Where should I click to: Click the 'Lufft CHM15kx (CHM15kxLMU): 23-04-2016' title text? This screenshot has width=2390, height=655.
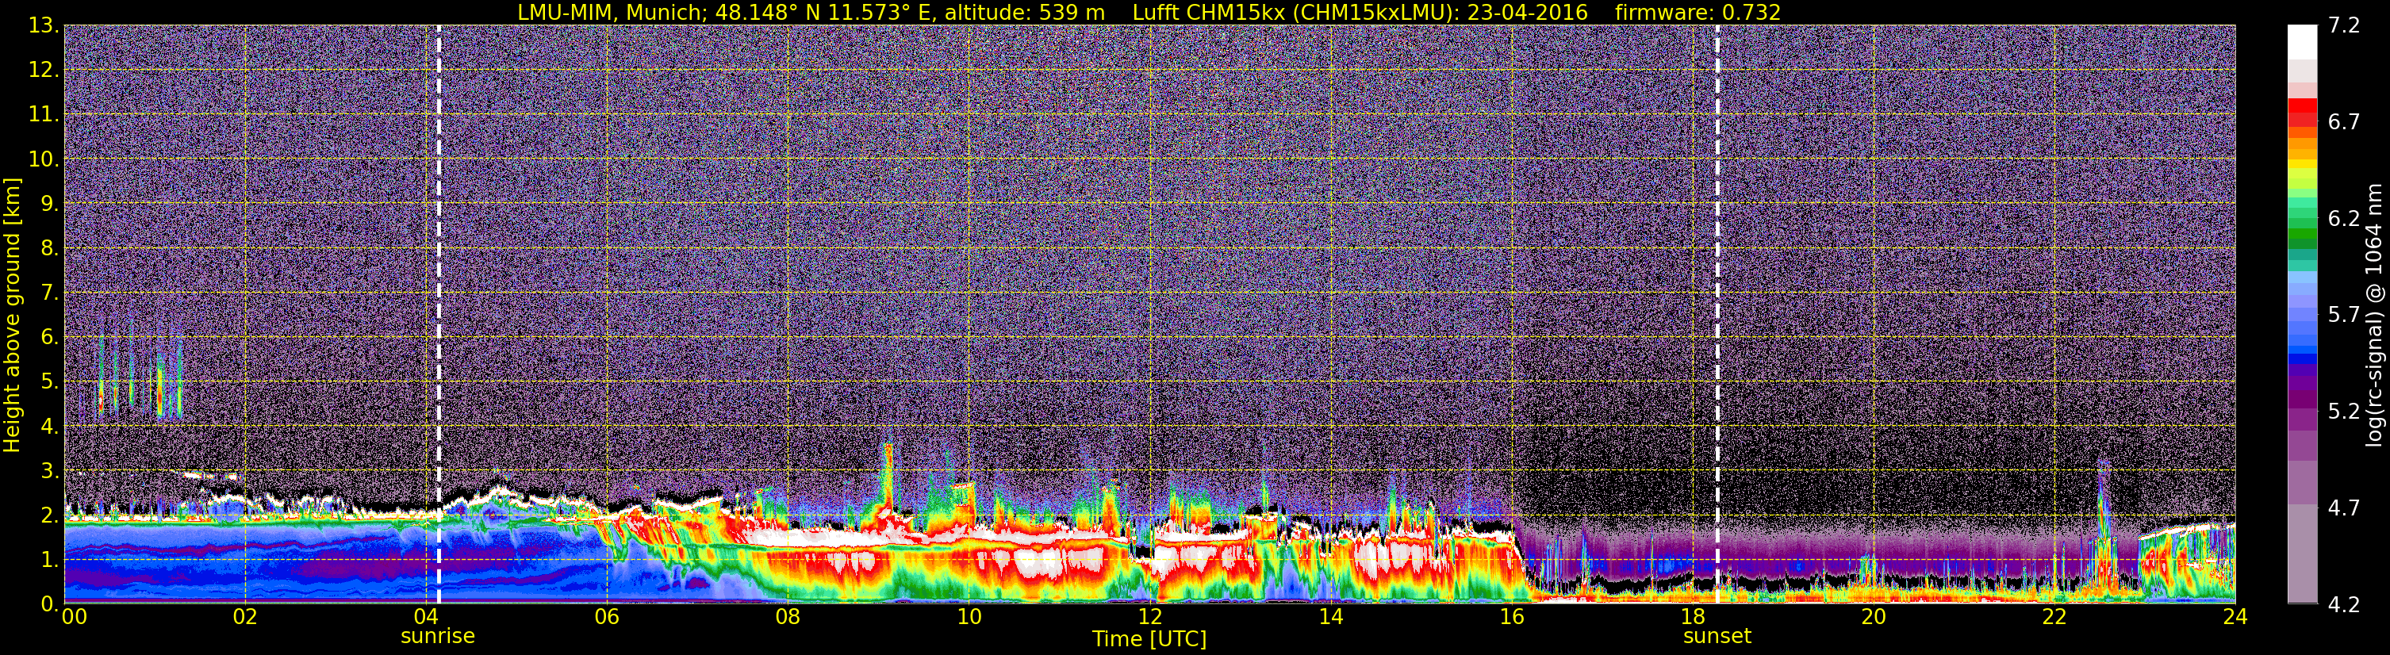click(x=1360, y=12)
